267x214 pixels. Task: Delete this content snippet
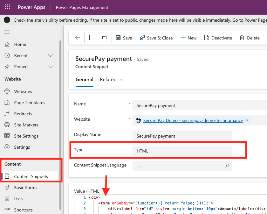click(250, 38)
